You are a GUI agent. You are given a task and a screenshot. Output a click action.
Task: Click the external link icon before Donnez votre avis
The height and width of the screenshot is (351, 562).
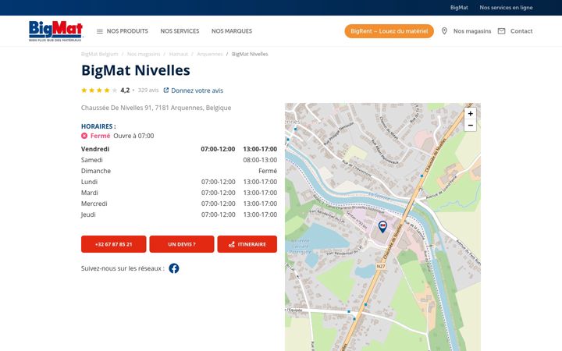click(x=166, y=90)
